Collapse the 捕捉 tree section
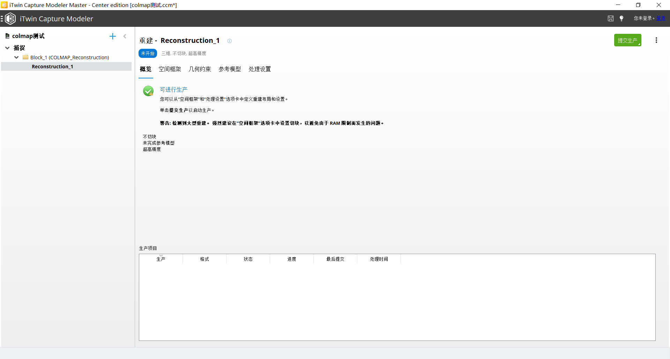670x359 pixels. [x=7, y=48]
